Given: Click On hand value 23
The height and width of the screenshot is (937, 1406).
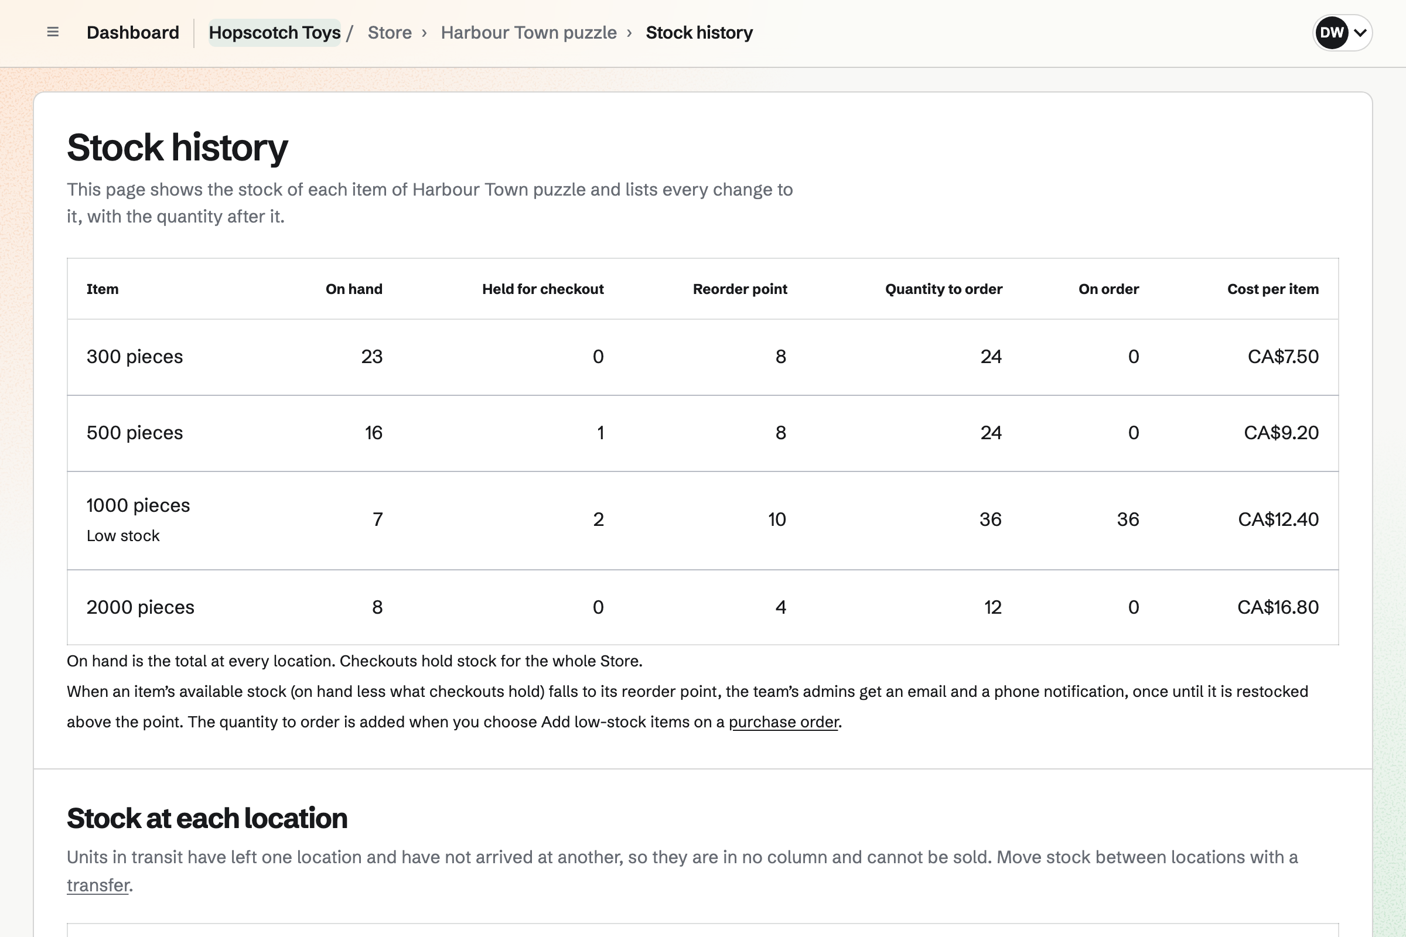Looking at the screenshot, I should pyautogui.click(x=372, y=357).
